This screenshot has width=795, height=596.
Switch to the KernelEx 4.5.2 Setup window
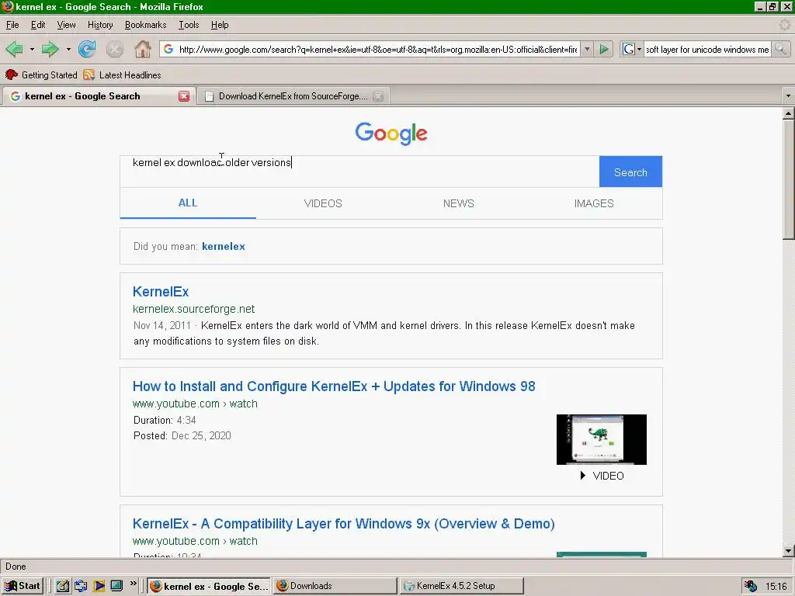coord(461,586)
